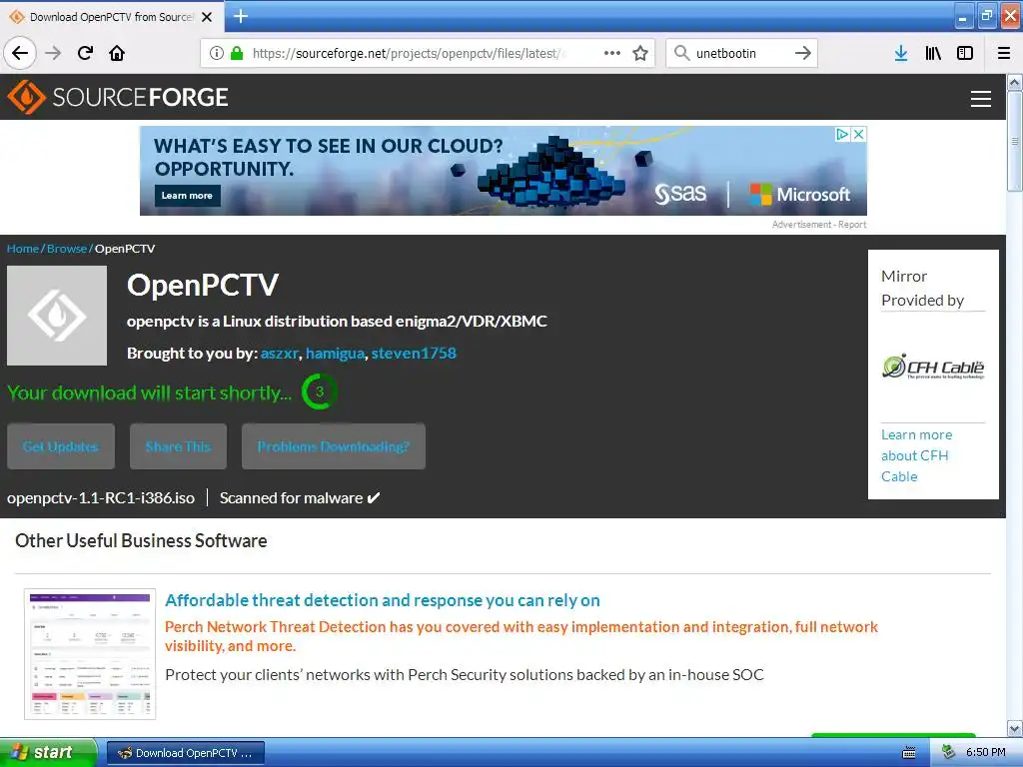Open the SourceForge site navigation menu
The image size is (1023, 767).
click(x=981, y=99)
